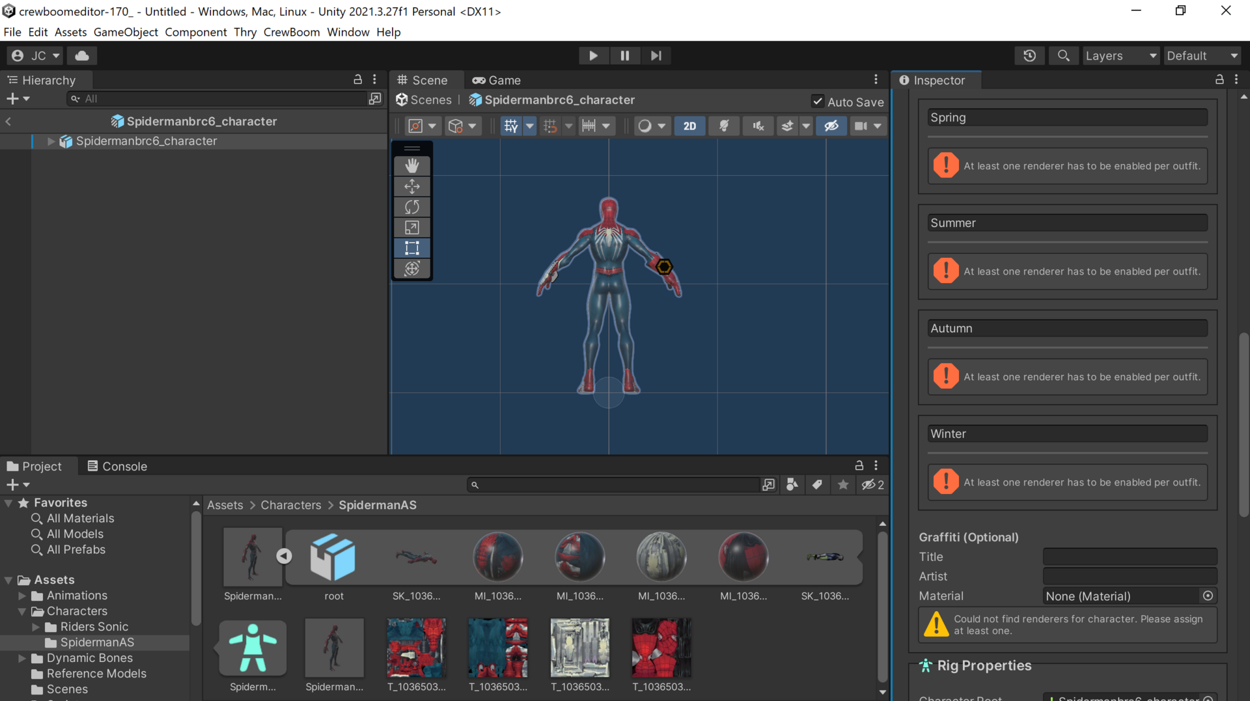Screen dimensions: 1250x701
Task: Open the Default layout dropdown
Action: pos(1202,55)
